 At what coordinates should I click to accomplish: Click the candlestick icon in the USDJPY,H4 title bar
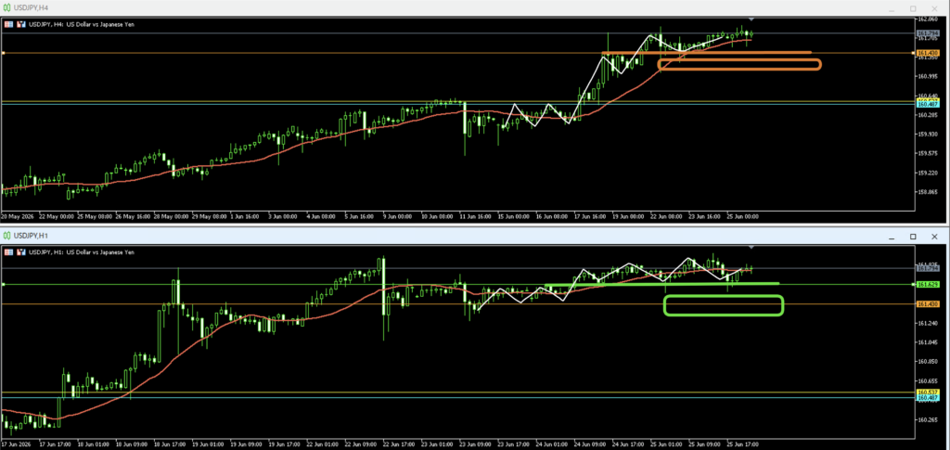tap(6, 7)
